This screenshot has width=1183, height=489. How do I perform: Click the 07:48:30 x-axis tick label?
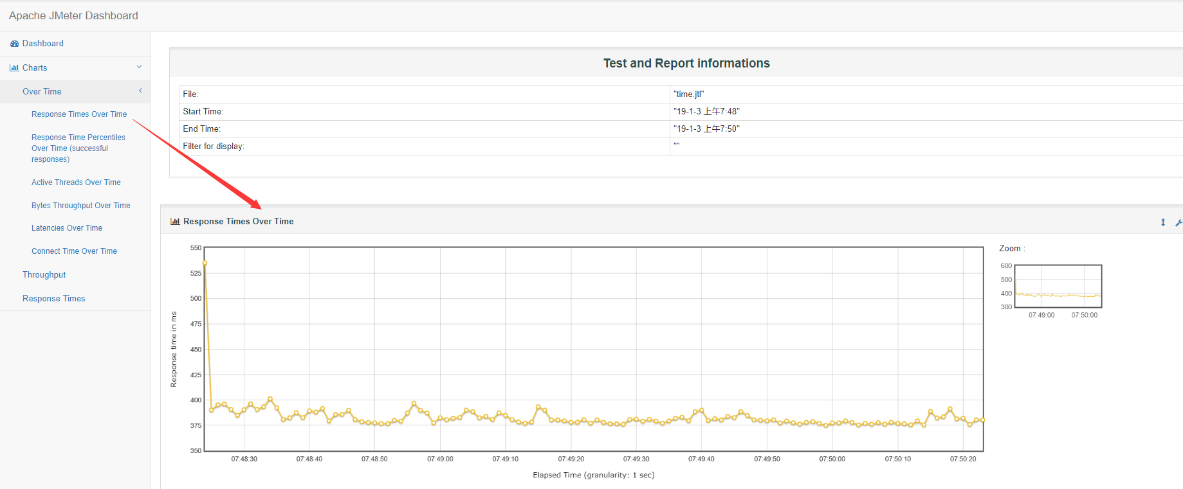[x=244, y=459]
